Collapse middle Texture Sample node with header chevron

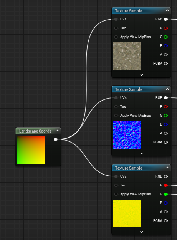point(167,89)
